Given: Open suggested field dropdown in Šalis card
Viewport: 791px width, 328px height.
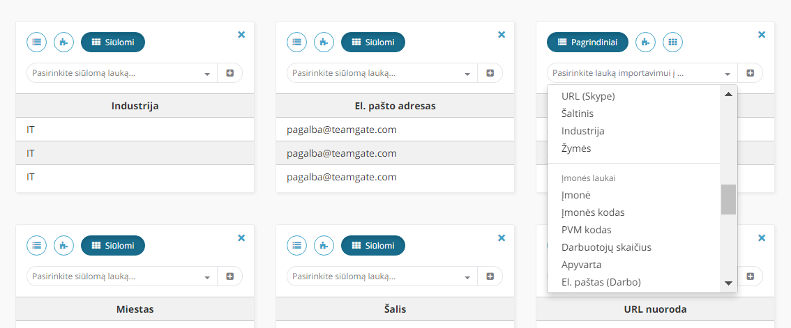Looking at the screenshot, I should tap(382, 276).
